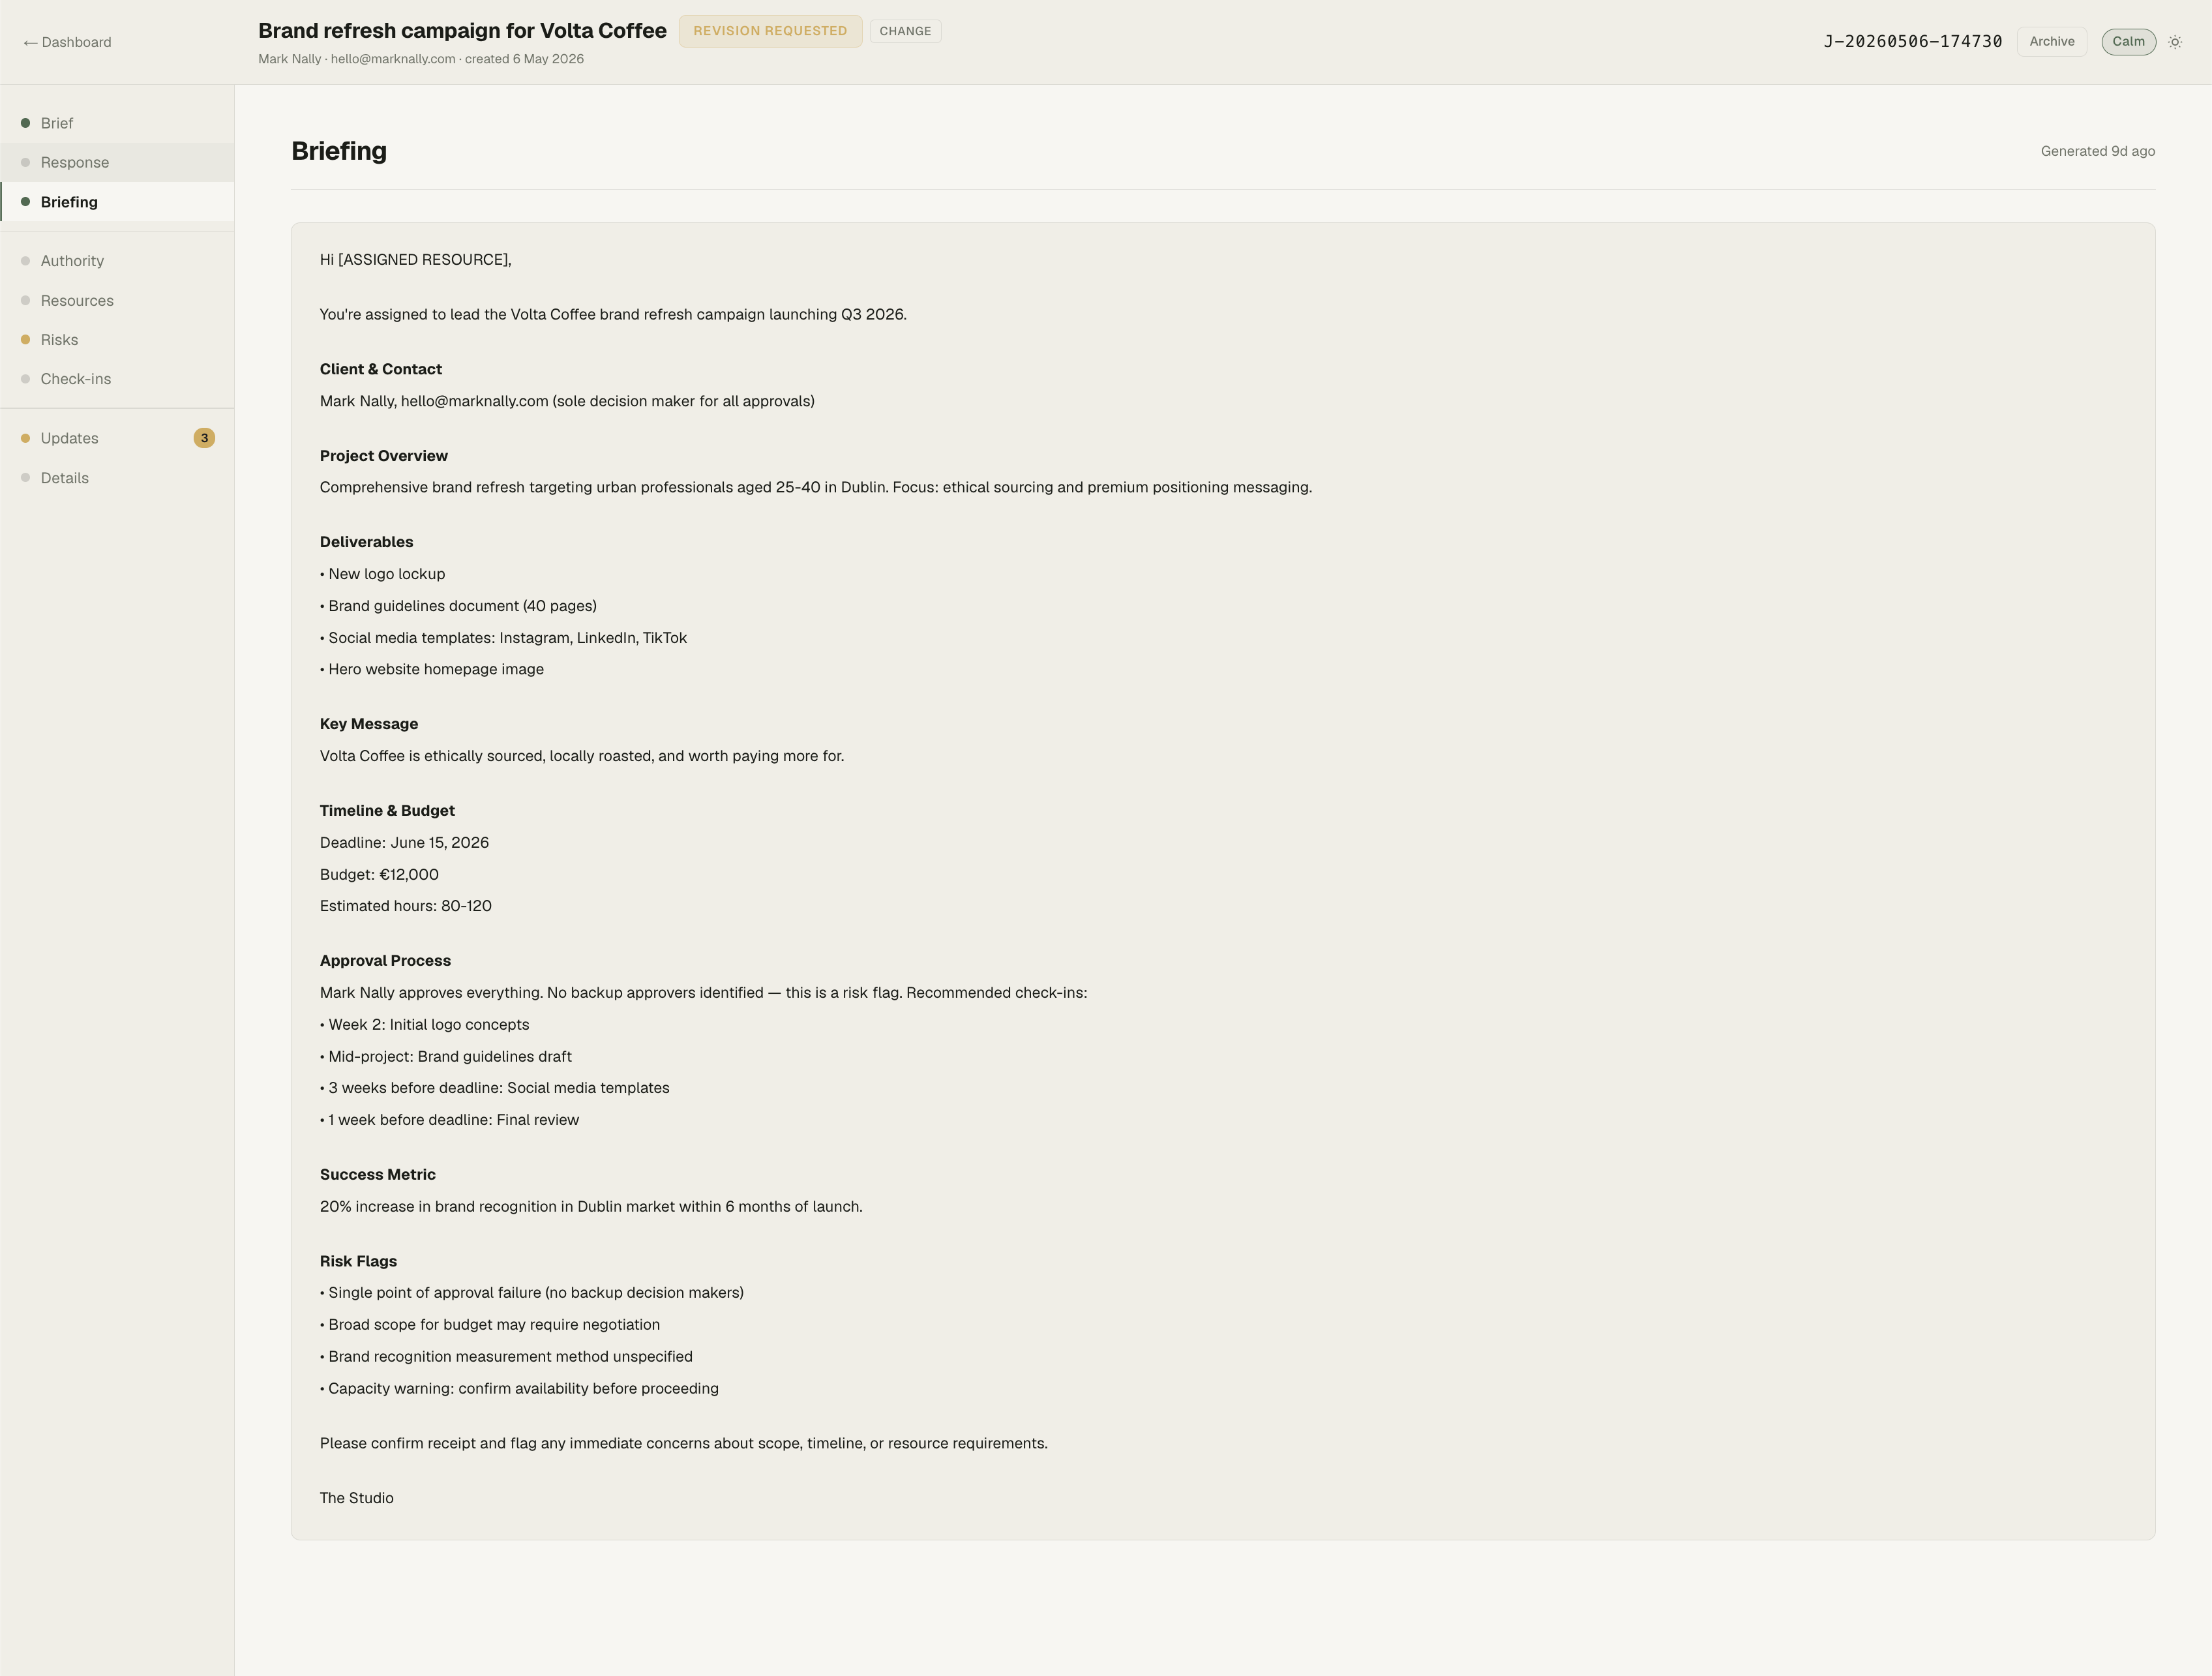Click the Updates count badge 3

tap(204, 438)
